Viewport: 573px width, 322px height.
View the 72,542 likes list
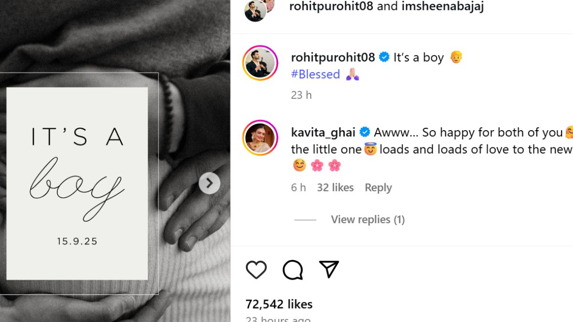coord(279,304)
